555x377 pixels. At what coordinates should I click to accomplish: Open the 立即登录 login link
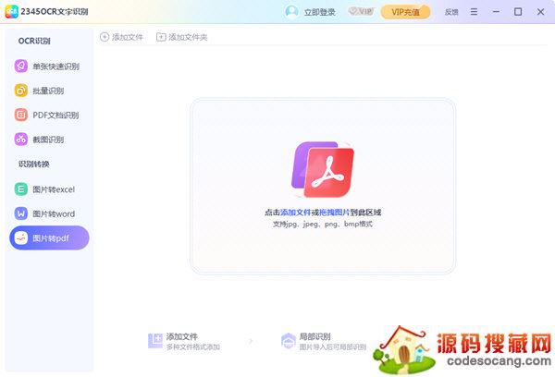(x=320, y=12)
